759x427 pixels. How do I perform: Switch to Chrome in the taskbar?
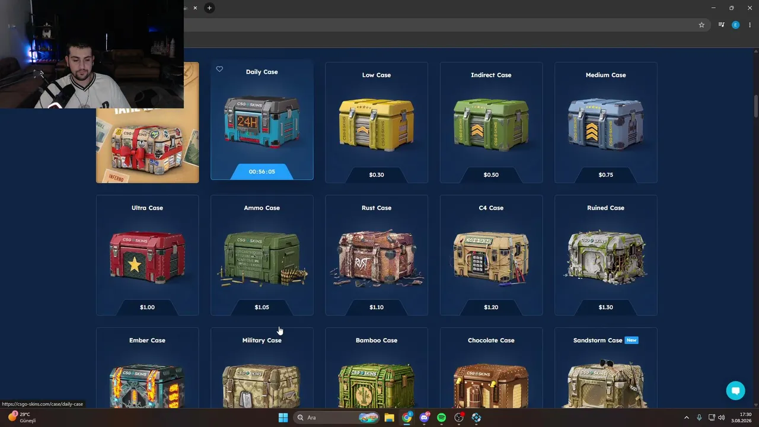tap(407, 418)
